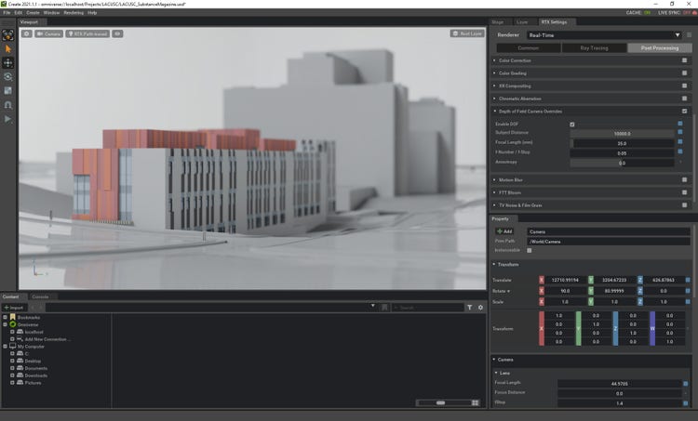The height and width of the screenshot is (421, 698).
Task: Expand the My Computer tree node
Action: click(5, 346)
